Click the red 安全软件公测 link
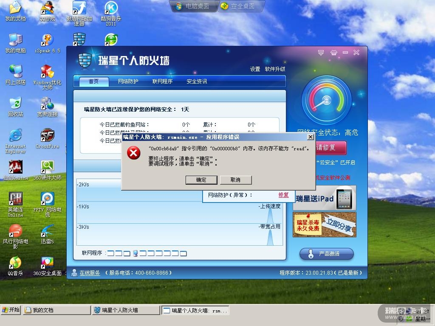 click(x=333, y=178)
